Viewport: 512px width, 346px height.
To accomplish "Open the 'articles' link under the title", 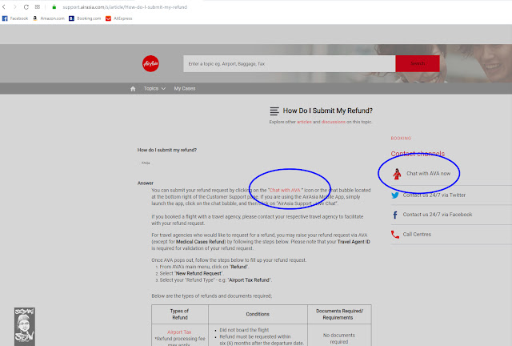I will pyautogui.click(x=304, y=122).
